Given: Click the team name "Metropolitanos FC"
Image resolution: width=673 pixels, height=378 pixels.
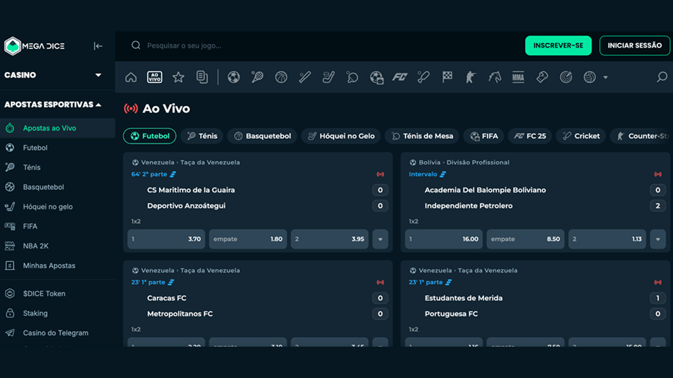Looking at the screenshot, I should (x=180, y=314).
